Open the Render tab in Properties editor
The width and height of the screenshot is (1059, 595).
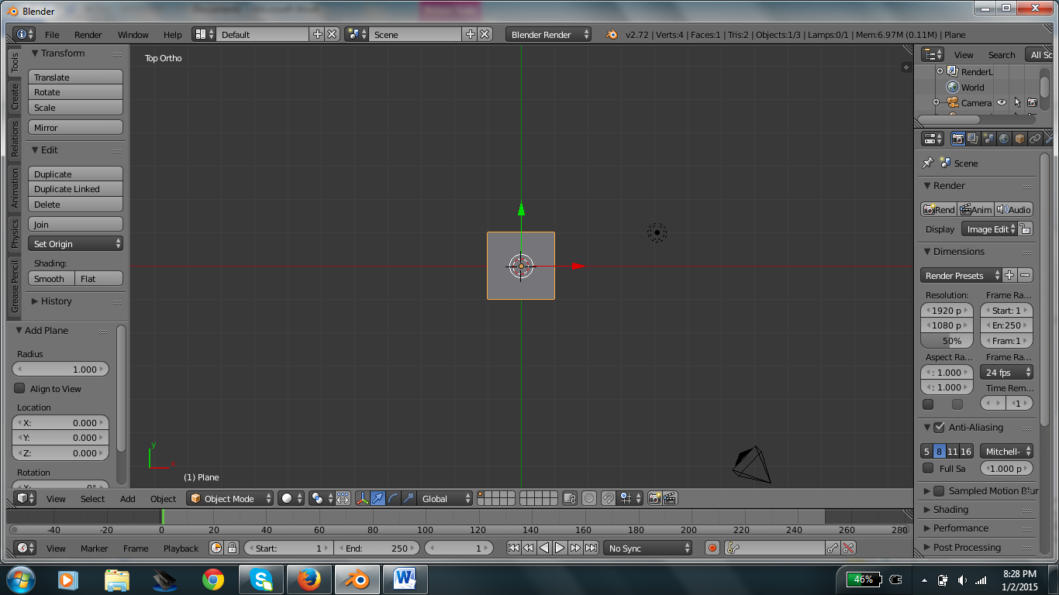pyautogui.click(x=958, y=139)
